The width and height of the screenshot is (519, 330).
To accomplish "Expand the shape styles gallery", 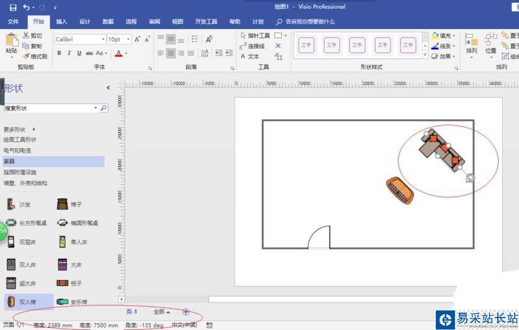I will click(x=425, y=55).
